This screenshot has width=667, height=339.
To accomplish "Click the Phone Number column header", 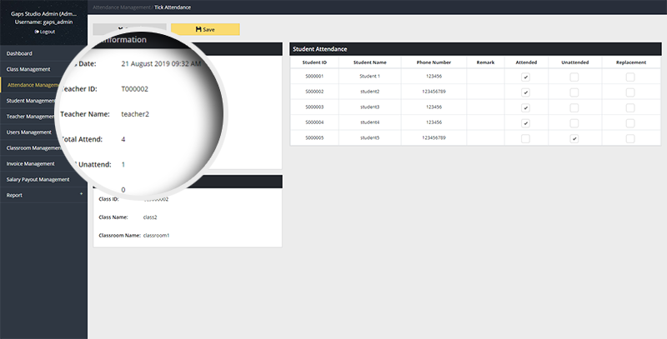I will point(434,62).
